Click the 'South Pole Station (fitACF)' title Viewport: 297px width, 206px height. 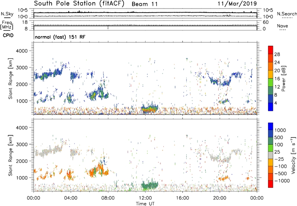79,3
